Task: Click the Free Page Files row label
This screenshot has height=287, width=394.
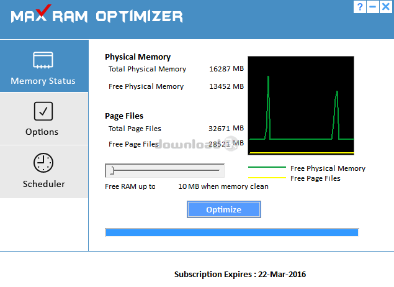Action: click(x=133, y=144)
